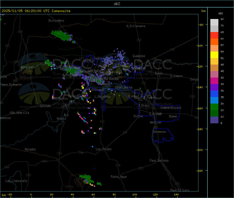Click the L_Malvinas map label
The image size is (234, 198).
(102, 97)
